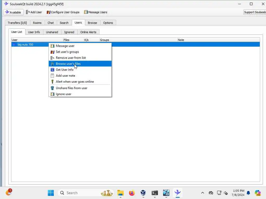The height and width of the screenshot is (199, 266).
Task: Click the cloud sync icon in the system tray
Action: 211,193
